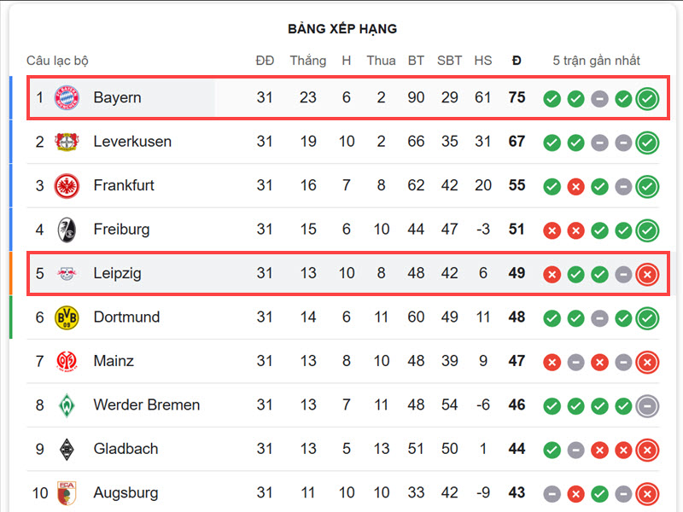This screenshot has width=683, height=512.
Task: Select the Dortmund row name
Action: tap(126, 317)
